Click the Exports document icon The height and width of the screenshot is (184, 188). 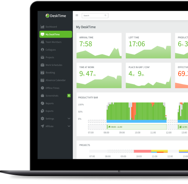point(42,111)
